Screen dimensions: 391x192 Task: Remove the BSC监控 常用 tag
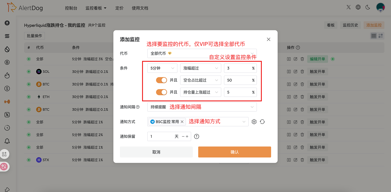pyautogui.click(x=182, y=122)
